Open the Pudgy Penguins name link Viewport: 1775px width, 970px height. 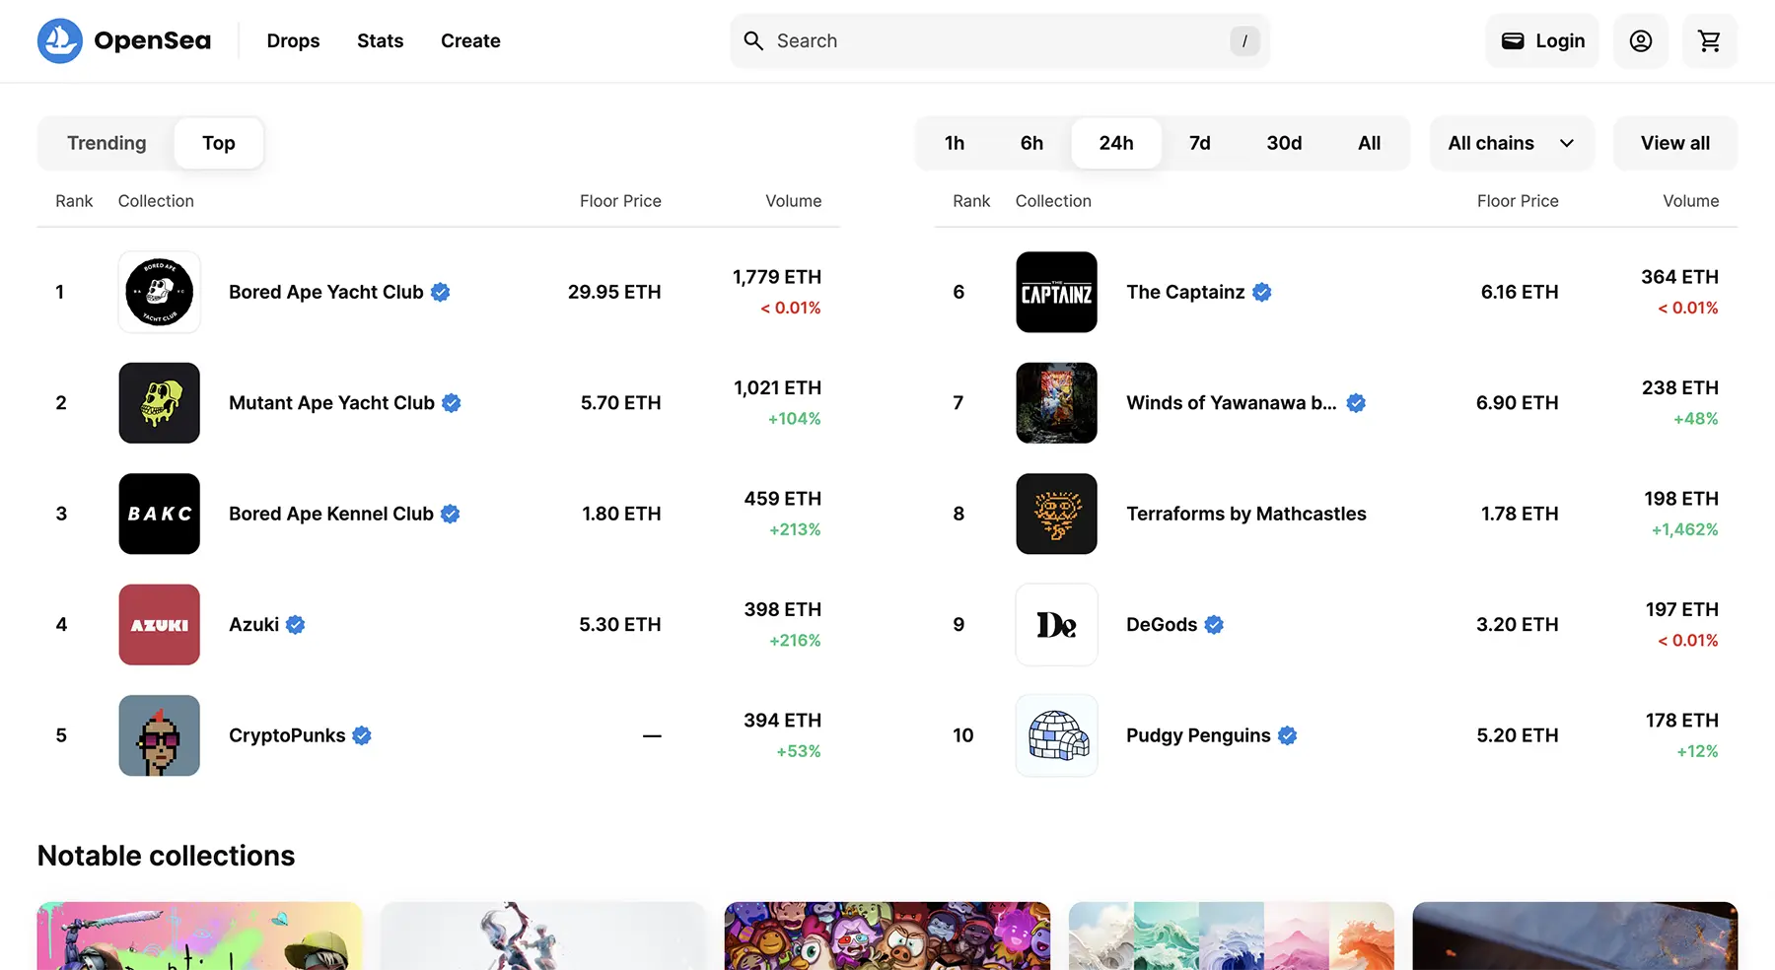[x=1198, y=735]
